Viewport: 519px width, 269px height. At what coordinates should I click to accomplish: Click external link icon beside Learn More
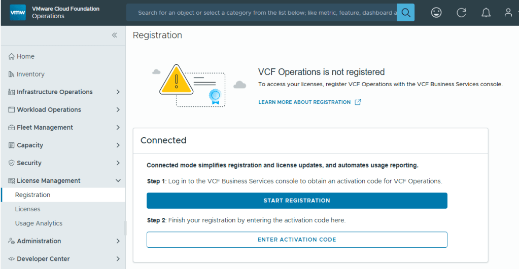click(x=358, y=102)
